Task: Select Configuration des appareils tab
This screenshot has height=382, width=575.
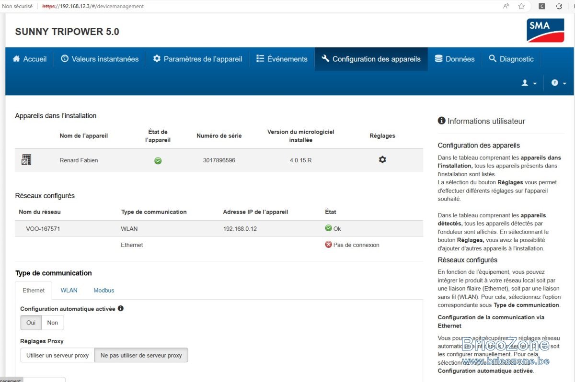Action: pyautogui.click(x=371, y=59)
